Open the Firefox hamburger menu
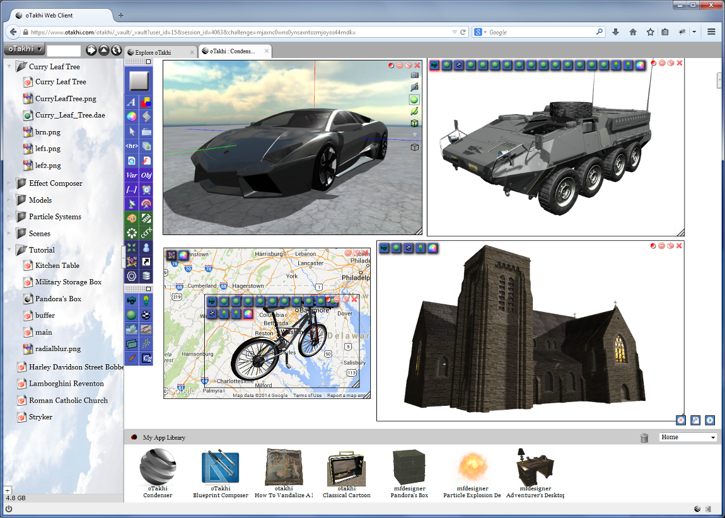 711,32
